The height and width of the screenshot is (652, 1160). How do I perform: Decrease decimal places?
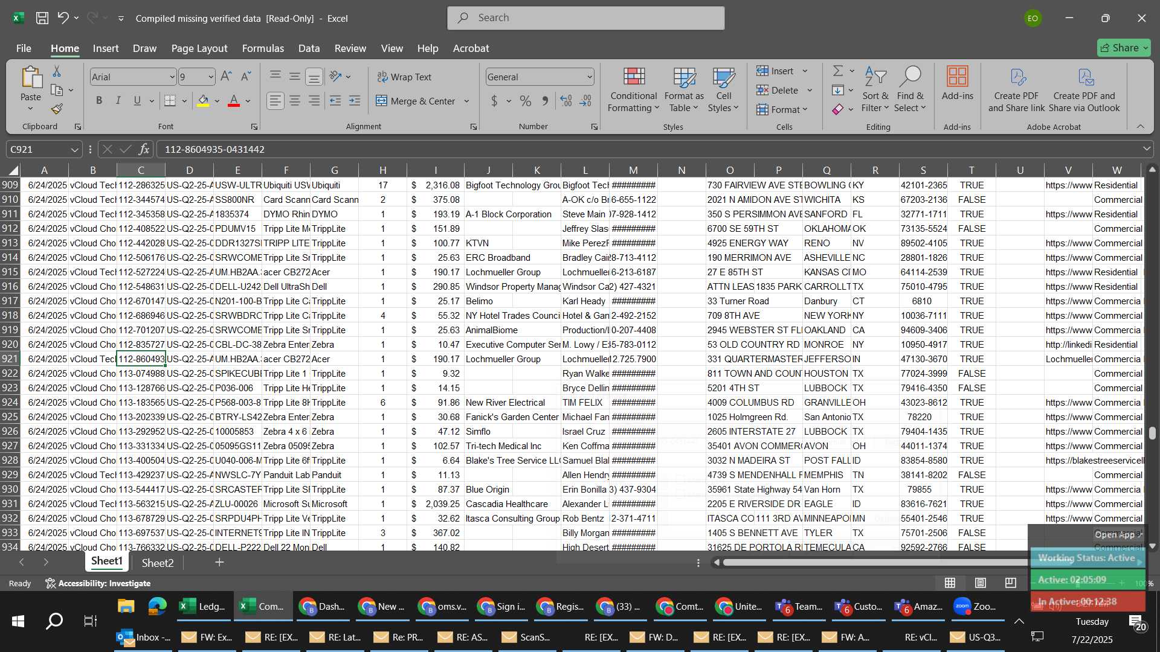585,101
